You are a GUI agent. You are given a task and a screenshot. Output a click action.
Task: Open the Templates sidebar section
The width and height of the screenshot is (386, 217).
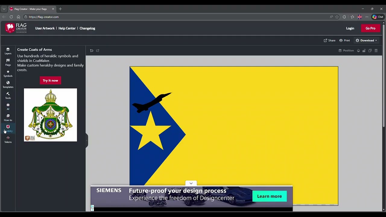pyautogui.click(x=8, y=84)
